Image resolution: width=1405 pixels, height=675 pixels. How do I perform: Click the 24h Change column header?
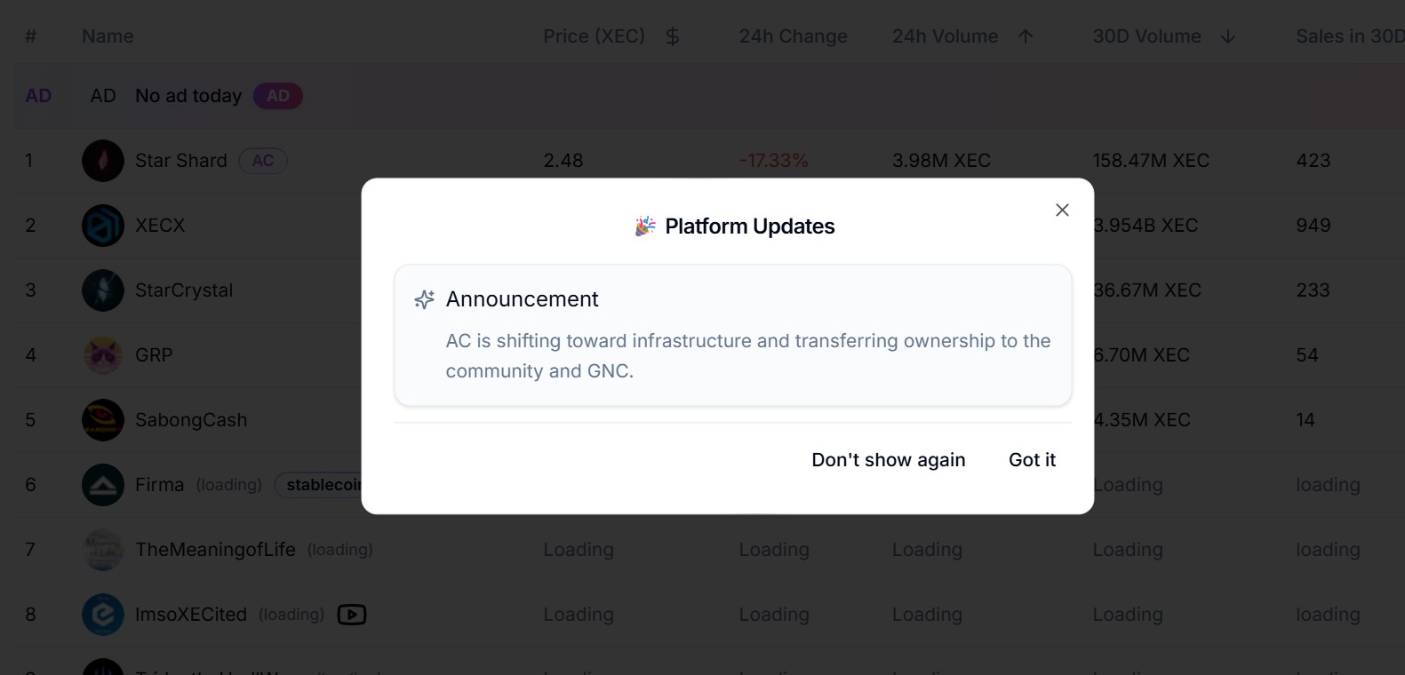click(793, 36)
